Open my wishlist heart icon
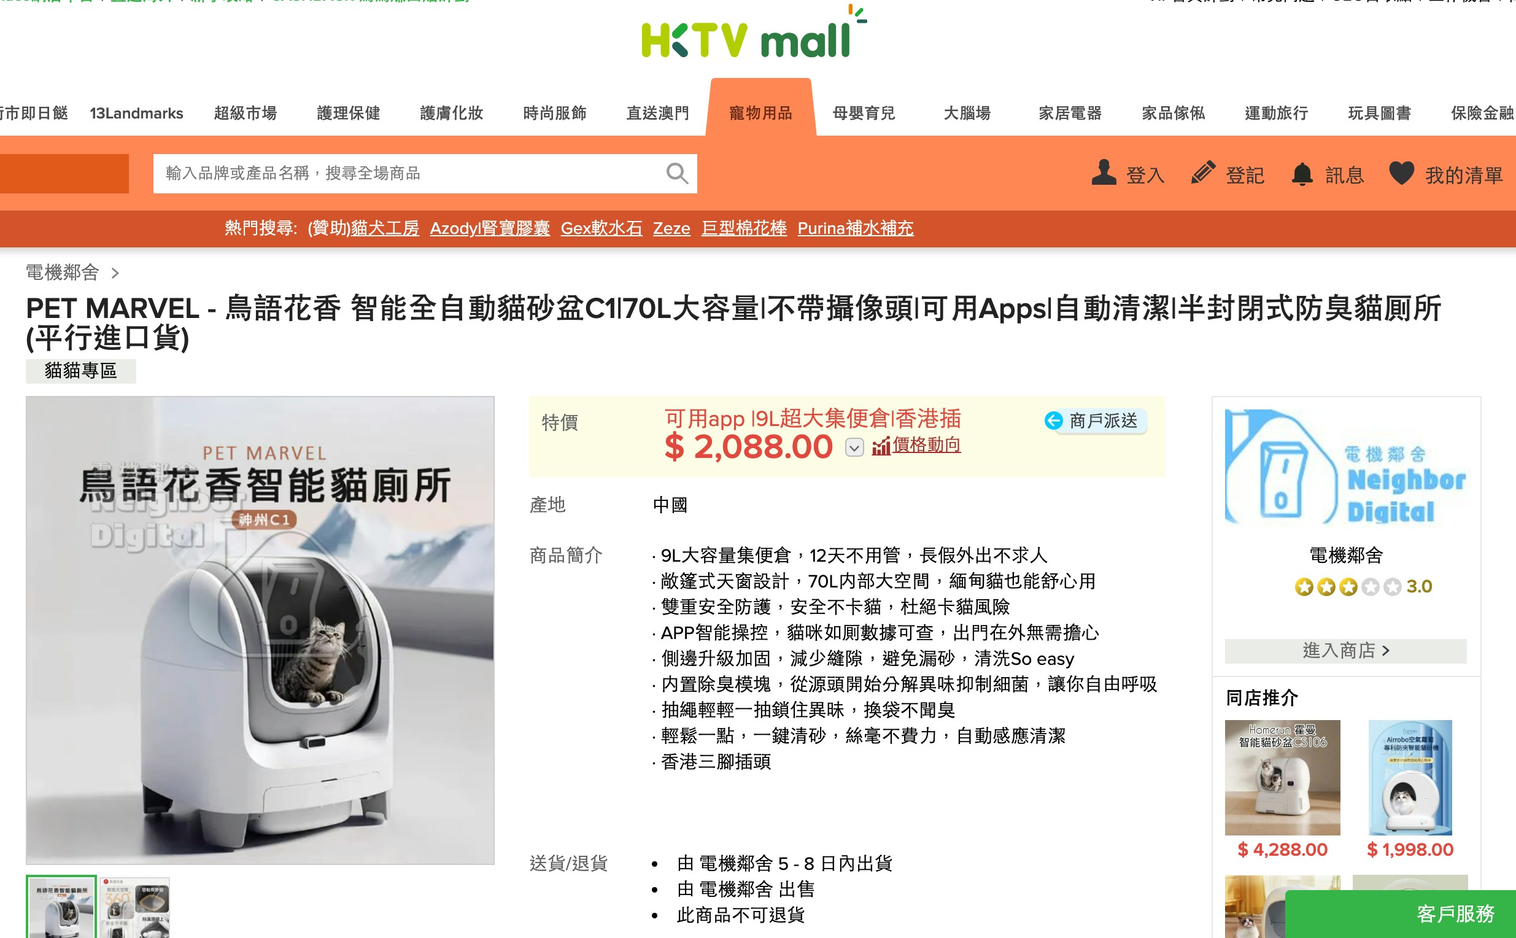This screenshot has width=1516, height=938. click(x=1401, y=173)
